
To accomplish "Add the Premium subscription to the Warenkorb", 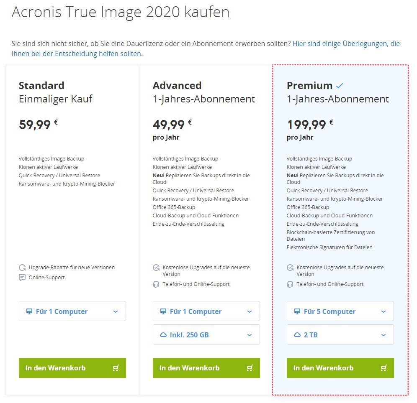I will (x=340, y=368).
